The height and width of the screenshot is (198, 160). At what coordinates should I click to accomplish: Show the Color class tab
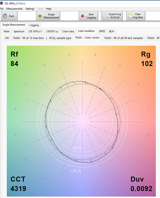click(x=68, y=31)
